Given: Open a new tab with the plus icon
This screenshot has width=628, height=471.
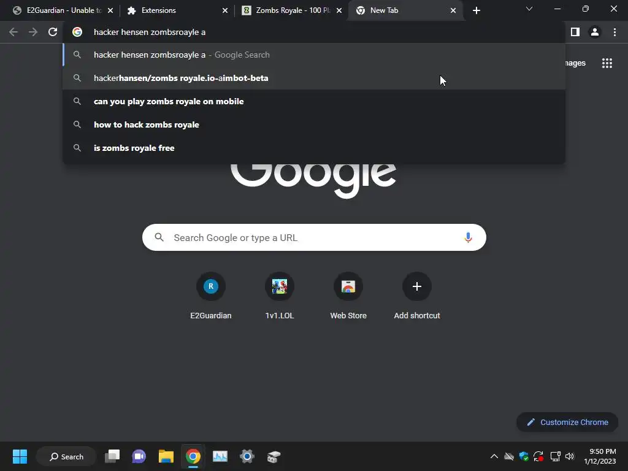Looking at the screenshot, I should pyautogui.click(x=476, y=10).
